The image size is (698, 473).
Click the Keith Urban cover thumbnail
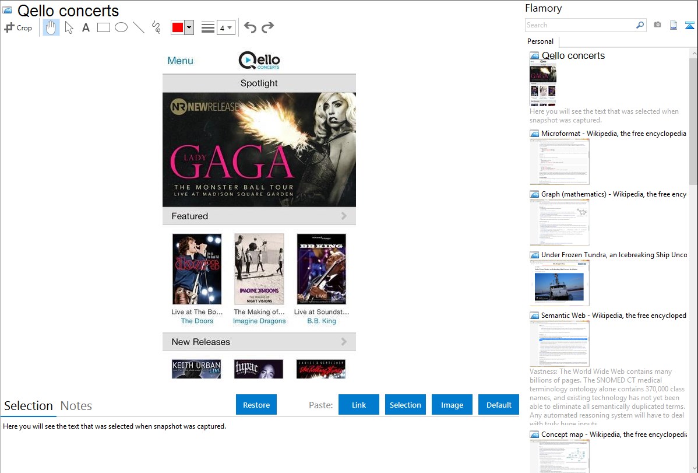click(196, 369)
